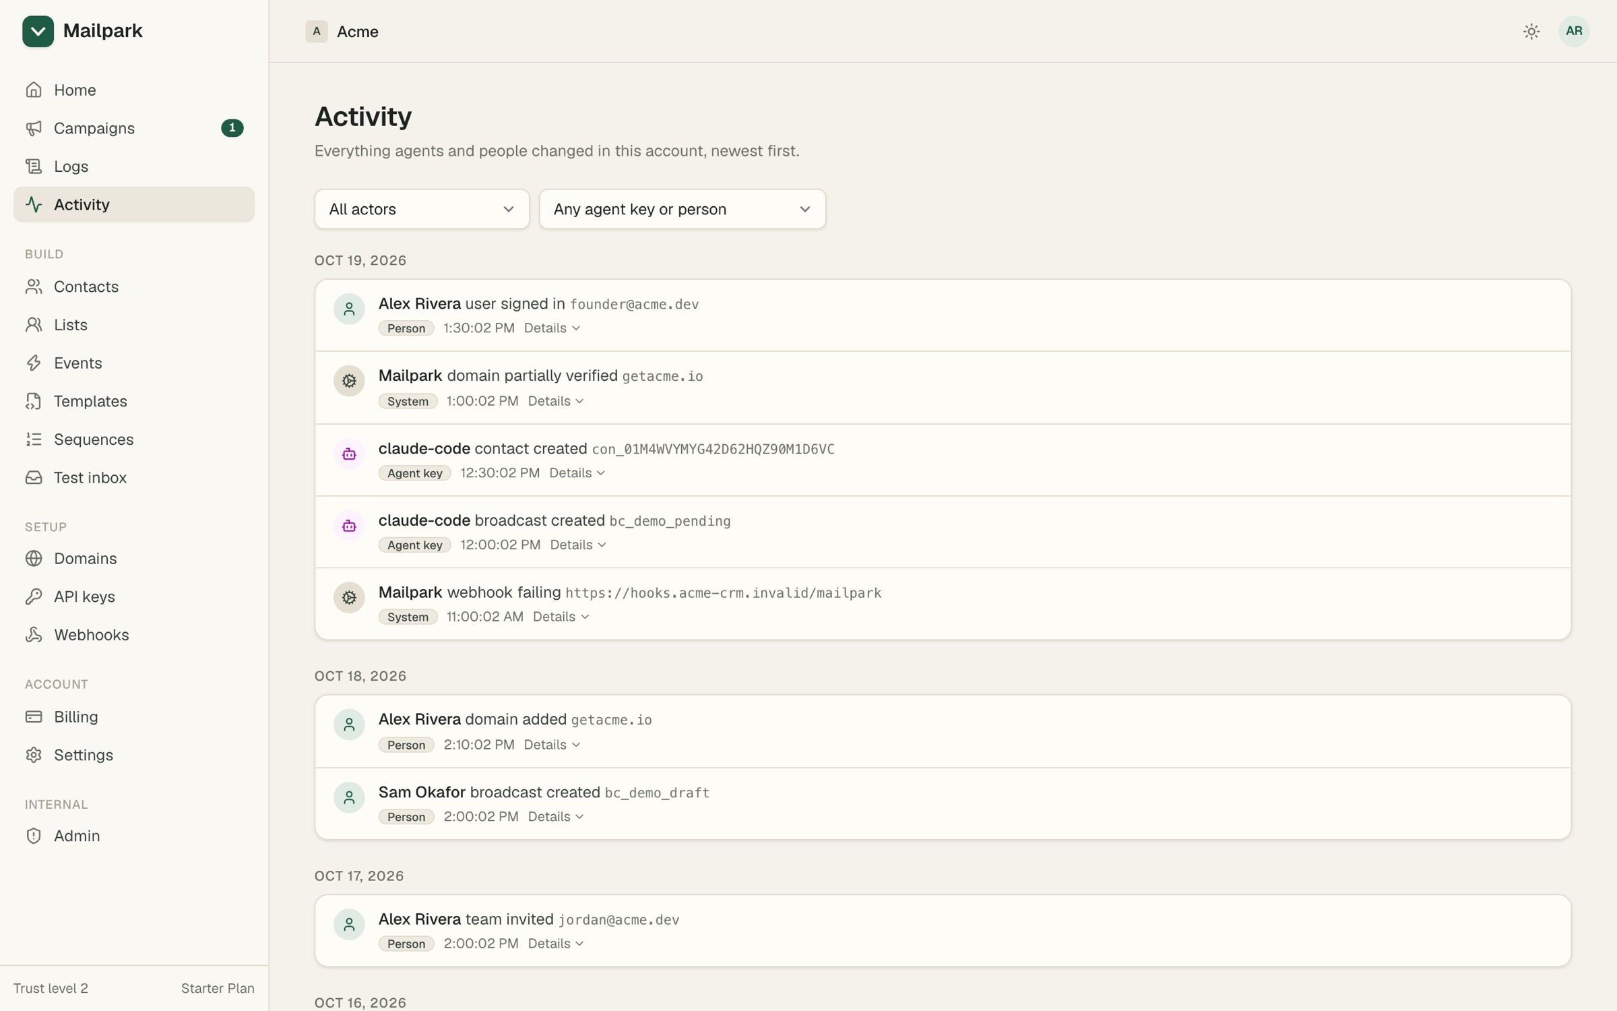Image resolution: width=1617 pixels, height=1011 pixels.
Task: Click the Starter Plan link
Action: (x=218, y=988)
